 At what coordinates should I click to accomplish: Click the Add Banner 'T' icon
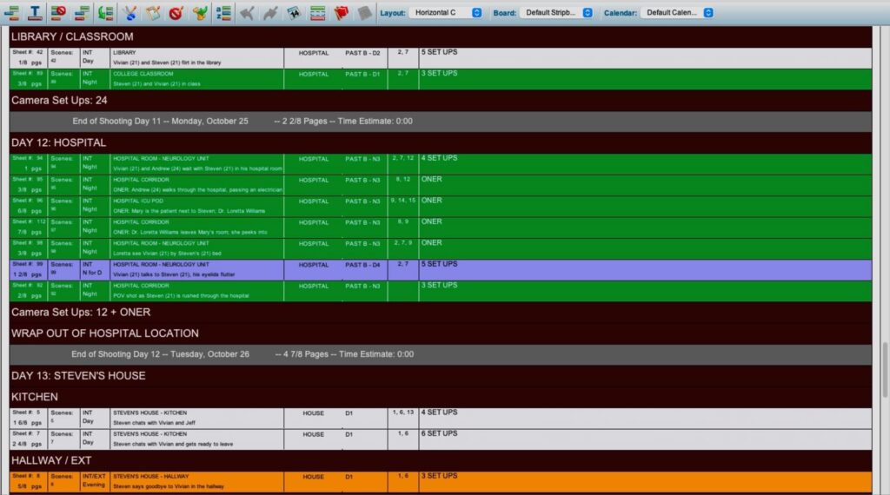click(x=35, y=13)
